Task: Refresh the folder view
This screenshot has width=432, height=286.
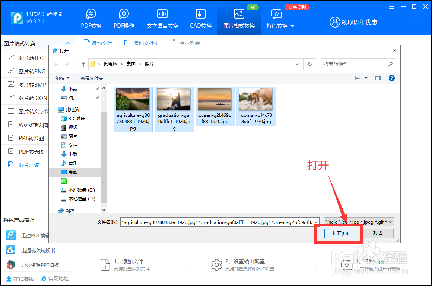Action: pos(310,64)
